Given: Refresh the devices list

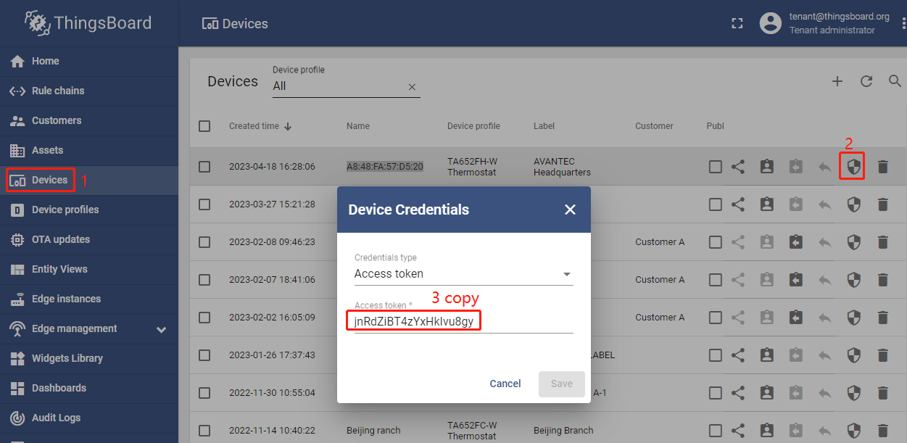Looking at the screenshot, I should pyautogui.click(x=866, y=81).
